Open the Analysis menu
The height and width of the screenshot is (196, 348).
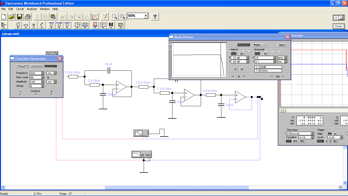(32, 9)
